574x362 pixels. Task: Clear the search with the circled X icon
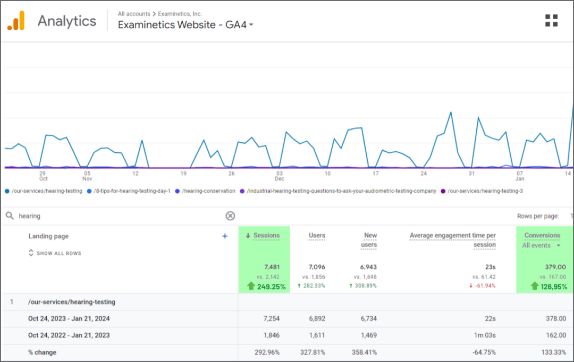[230, 216]
